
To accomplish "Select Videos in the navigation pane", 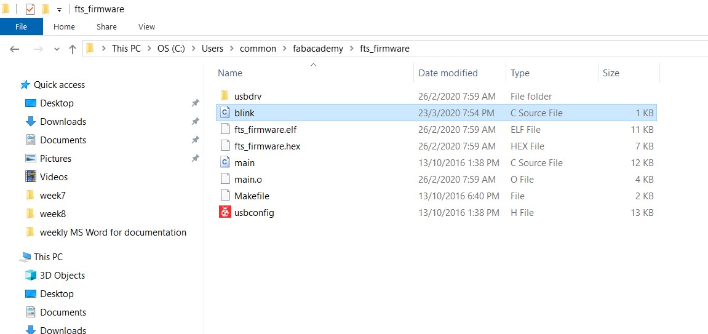I will coord(54,177).
